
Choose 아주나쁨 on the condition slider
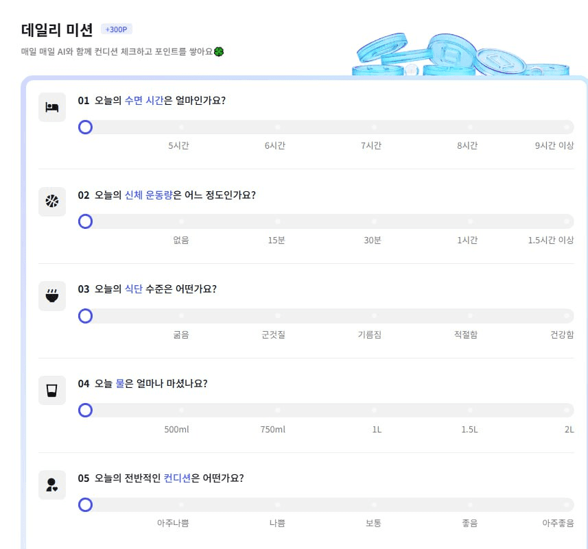click(x=182, y=505)
